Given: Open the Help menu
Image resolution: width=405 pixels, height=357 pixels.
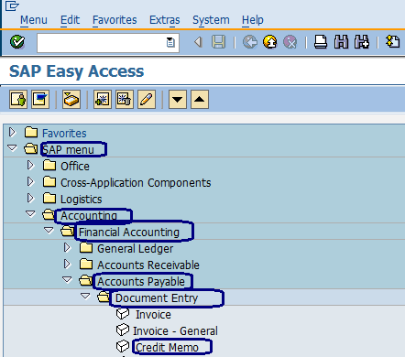Looking at the screenshot, I should pyautogui.click(x=253, y=20).
